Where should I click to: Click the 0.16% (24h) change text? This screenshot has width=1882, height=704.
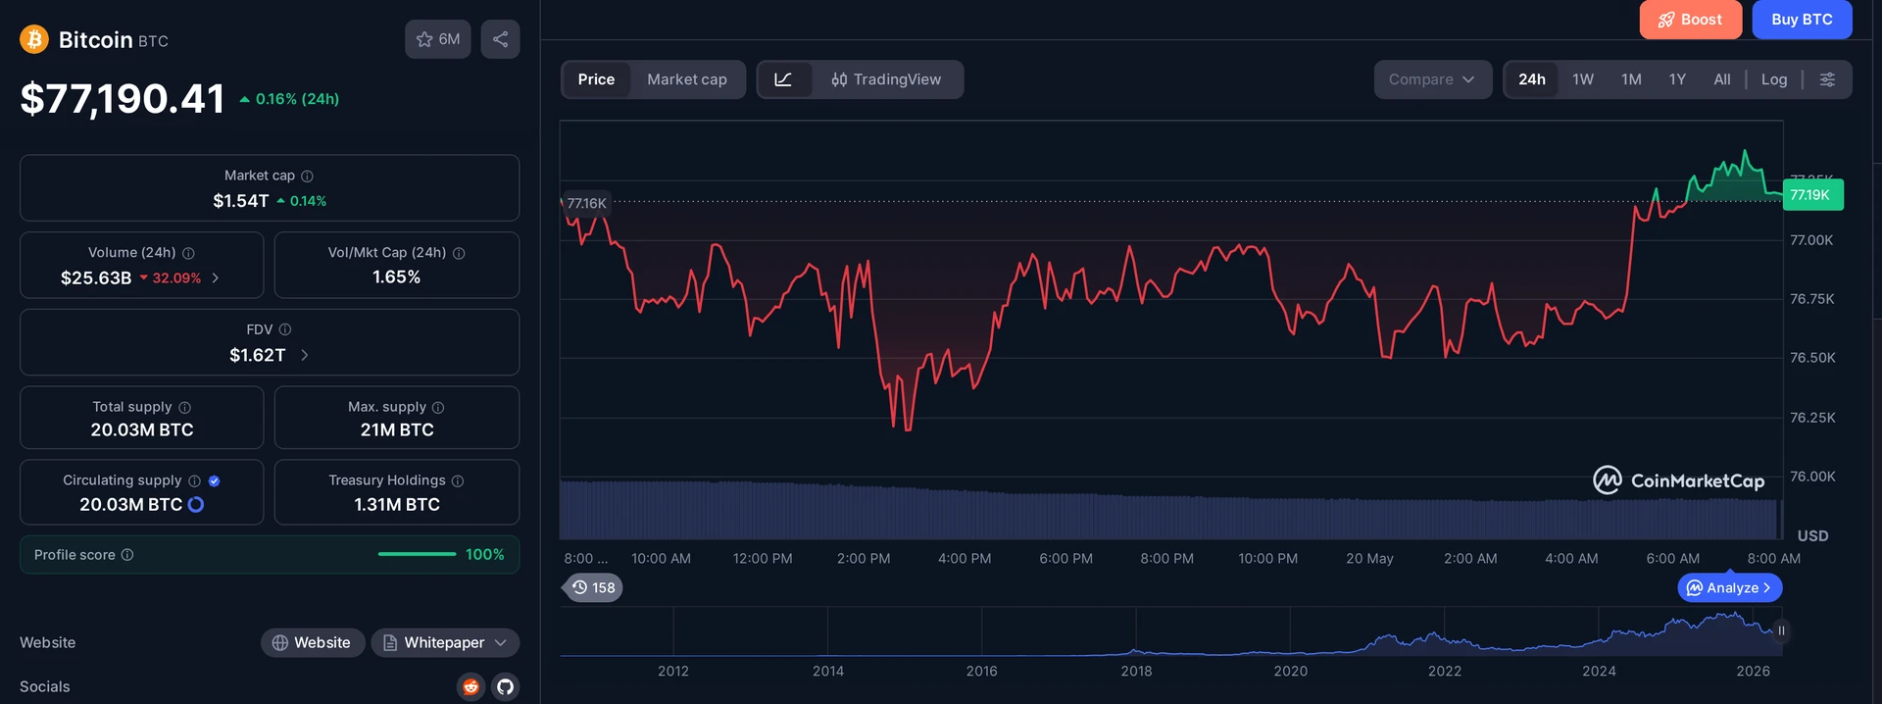(x=297, y=99)
